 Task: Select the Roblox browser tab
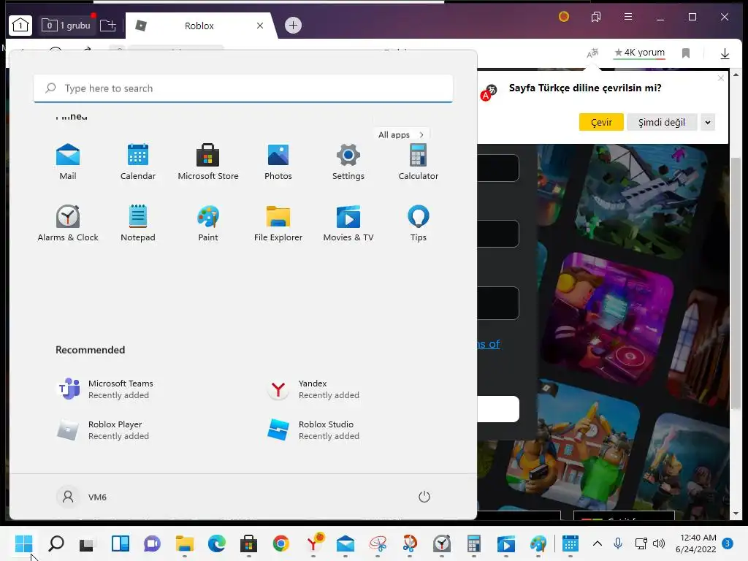click(x=199, y=26)
